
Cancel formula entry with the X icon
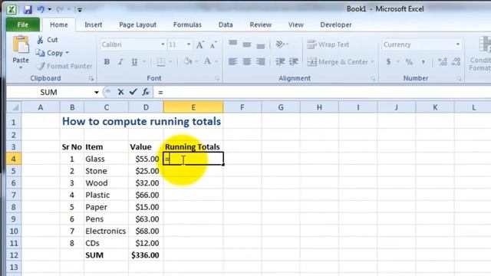pyautogui.click(x=120, y=92)
